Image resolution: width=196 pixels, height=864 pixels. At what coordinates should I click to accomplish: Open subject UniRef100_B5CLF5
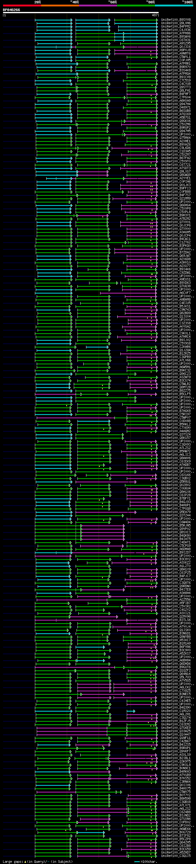pos(175,394)
